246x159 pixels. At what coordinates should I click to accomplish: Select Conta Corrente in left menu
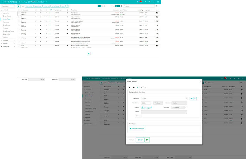pyautogui.click(x=7, y=25)
